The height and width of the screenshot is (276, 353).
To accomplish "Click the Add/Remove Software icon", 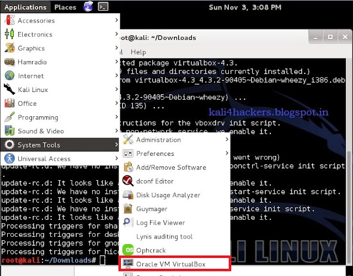I will tap(128, 167).
